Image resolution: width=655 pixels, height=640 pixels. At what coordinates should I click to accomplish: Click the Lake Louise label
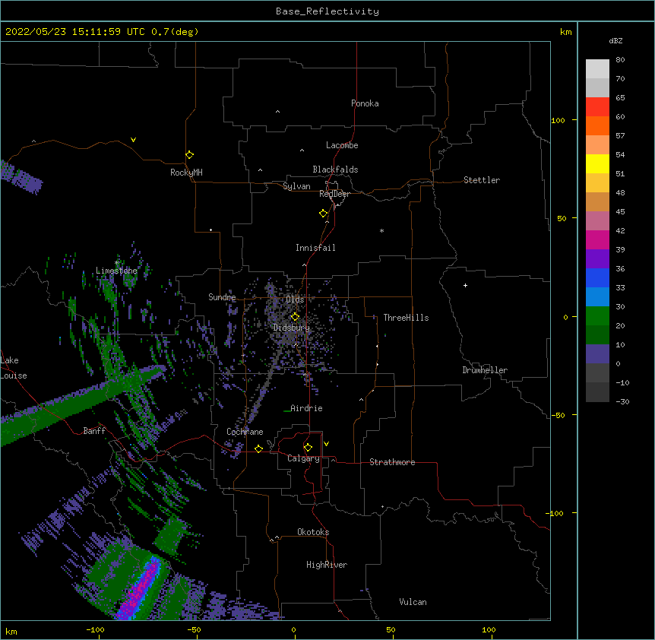pos(14,368)
